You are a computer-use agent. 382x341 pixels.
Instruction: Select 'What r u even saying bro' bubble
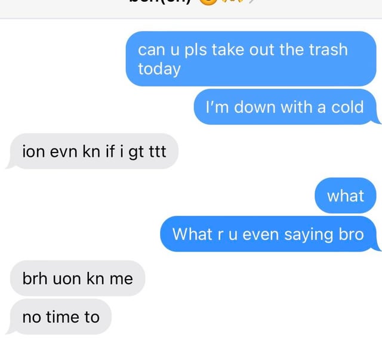coord(269,234)
